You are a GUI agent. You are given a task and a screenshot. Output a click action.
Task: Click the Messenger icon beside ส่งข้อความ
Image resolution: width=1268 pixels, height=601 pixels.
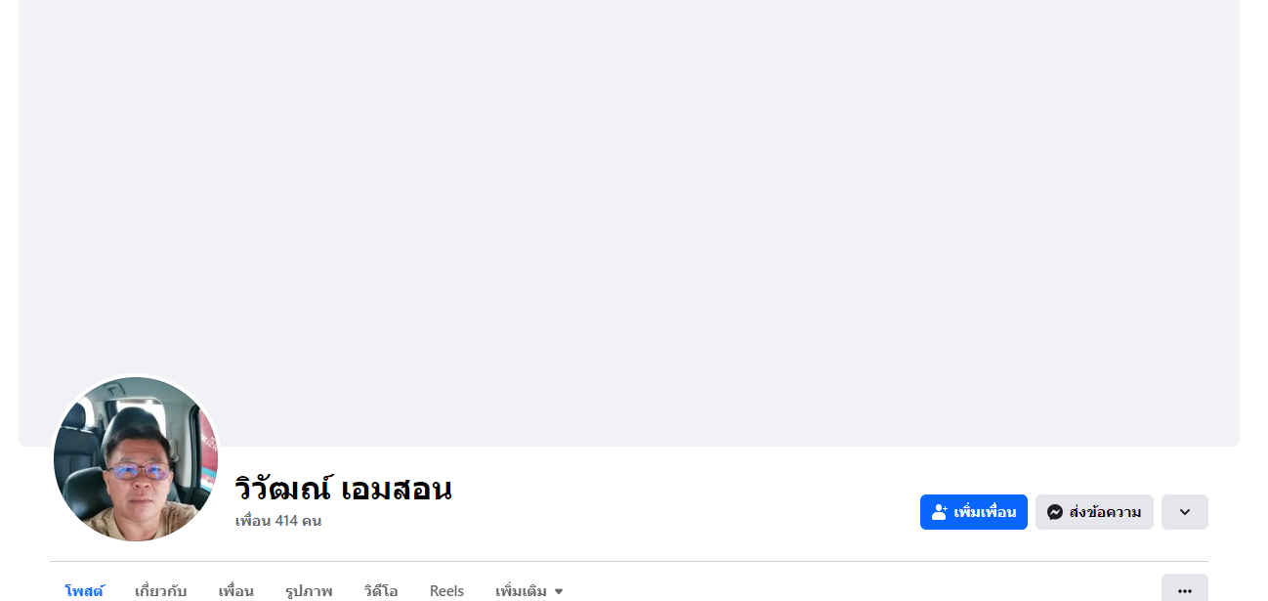click(x=1055, y=512)
